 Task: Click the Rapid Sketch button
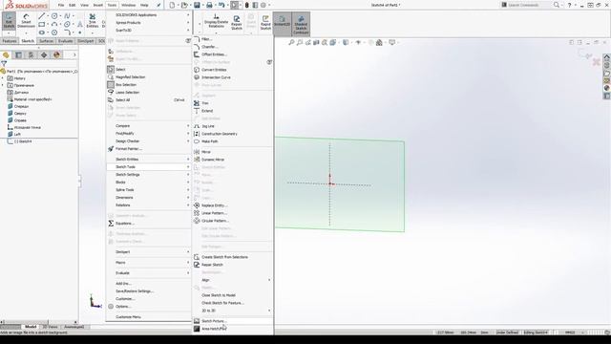[265, 23]
